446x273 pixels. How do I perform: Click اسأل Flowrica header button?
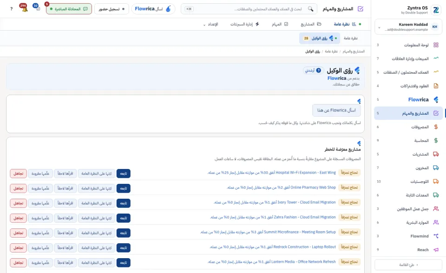(x=153, y=9)
